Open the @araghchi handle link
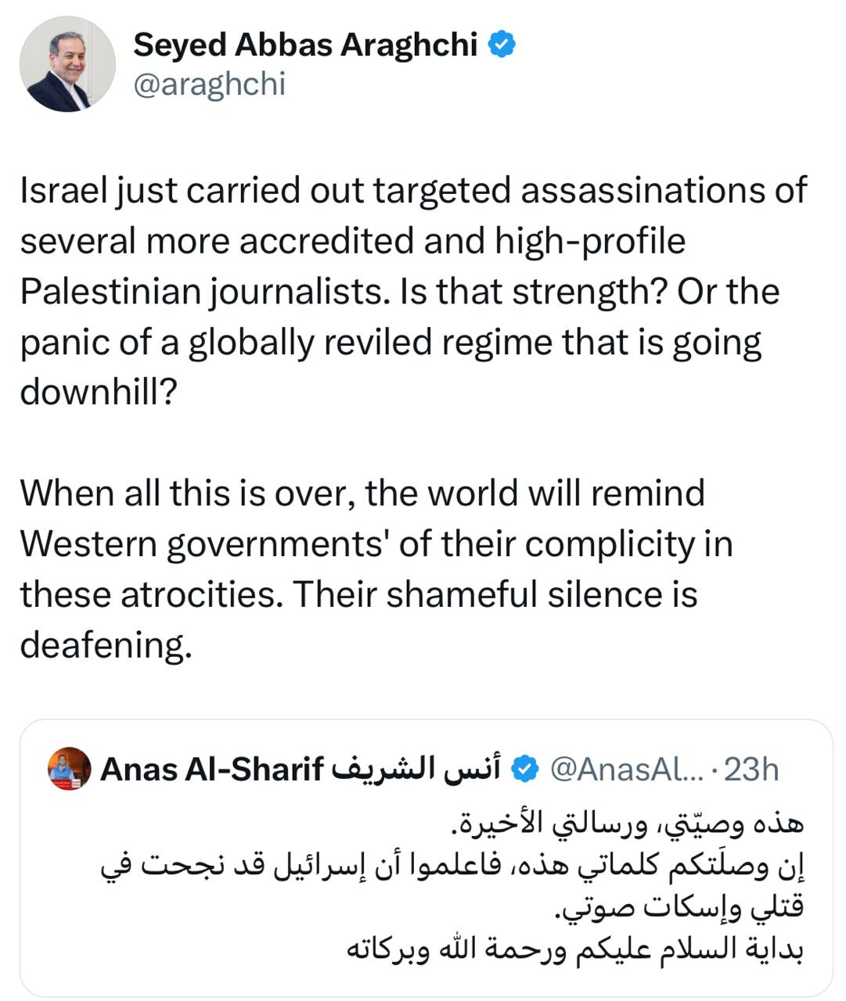 pos(209,84)
